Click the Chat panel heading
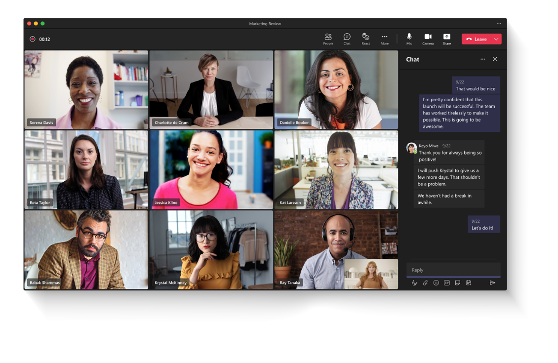The image size is (558, 363). (x=413, y=59)
